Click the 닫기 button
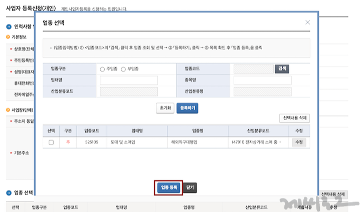This screenshot has height=212, width=361. (190, 187)
